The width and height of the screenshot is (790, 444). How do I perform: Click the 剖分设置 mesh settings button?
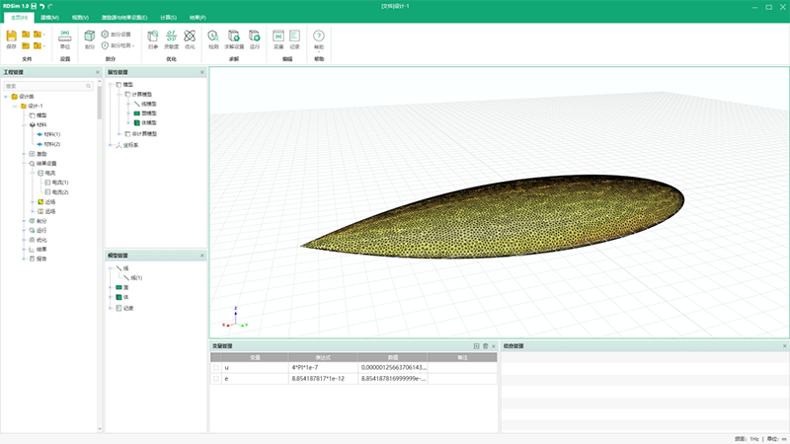tap(117, 34)
